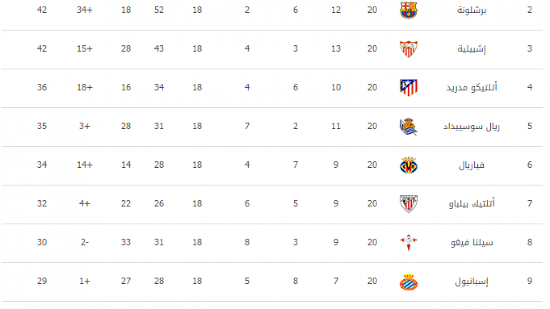This screenshot has height=309, width=550.
Task: Select the Atlético Madrid crest icon
Action: [x=409, y=88]
